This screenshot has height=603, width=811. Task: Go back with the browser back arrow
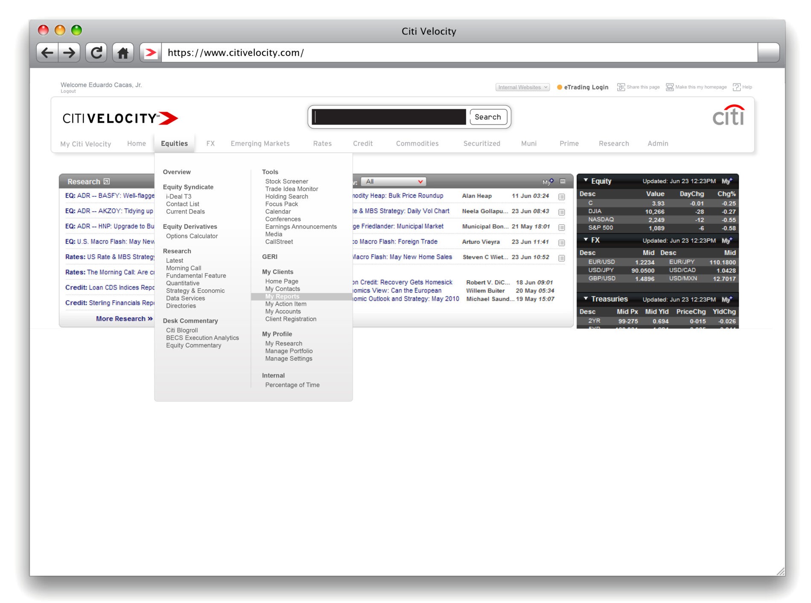click(x=47, y=52)
